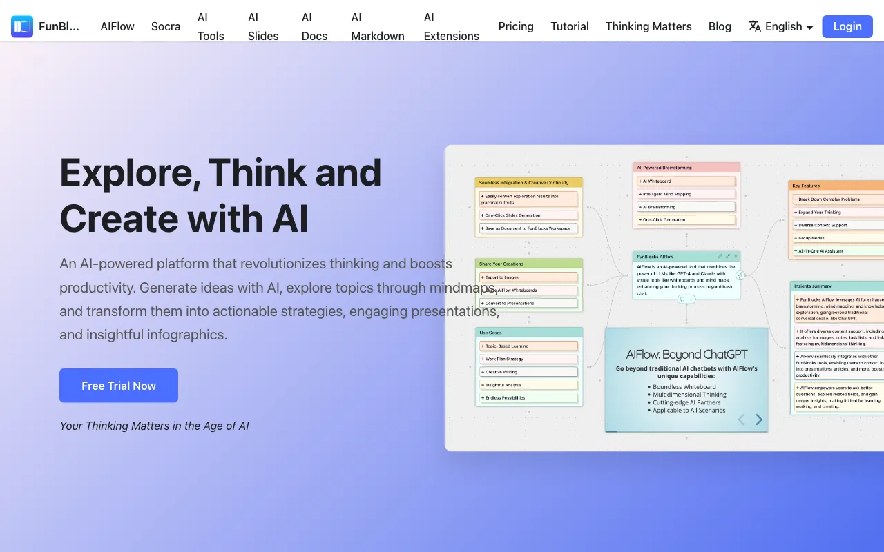Click the comment icon below AIFlow node

[682, 299]
